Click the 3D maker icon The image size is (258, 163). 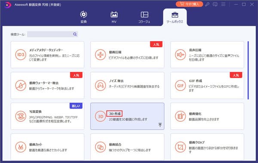pos(100,116)
